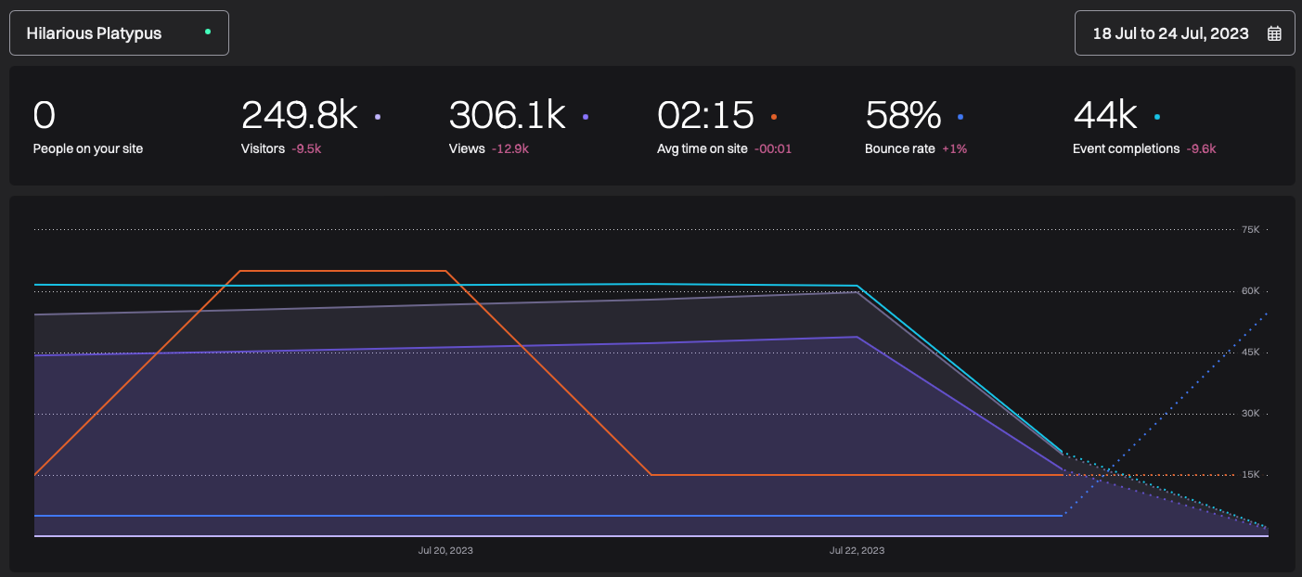Click green status dot beside Hilarious Platypus

[x=207, y=32]
